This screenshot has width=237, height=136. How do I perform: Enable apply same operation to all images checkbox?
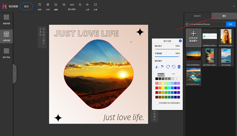(x=157, y=103)
